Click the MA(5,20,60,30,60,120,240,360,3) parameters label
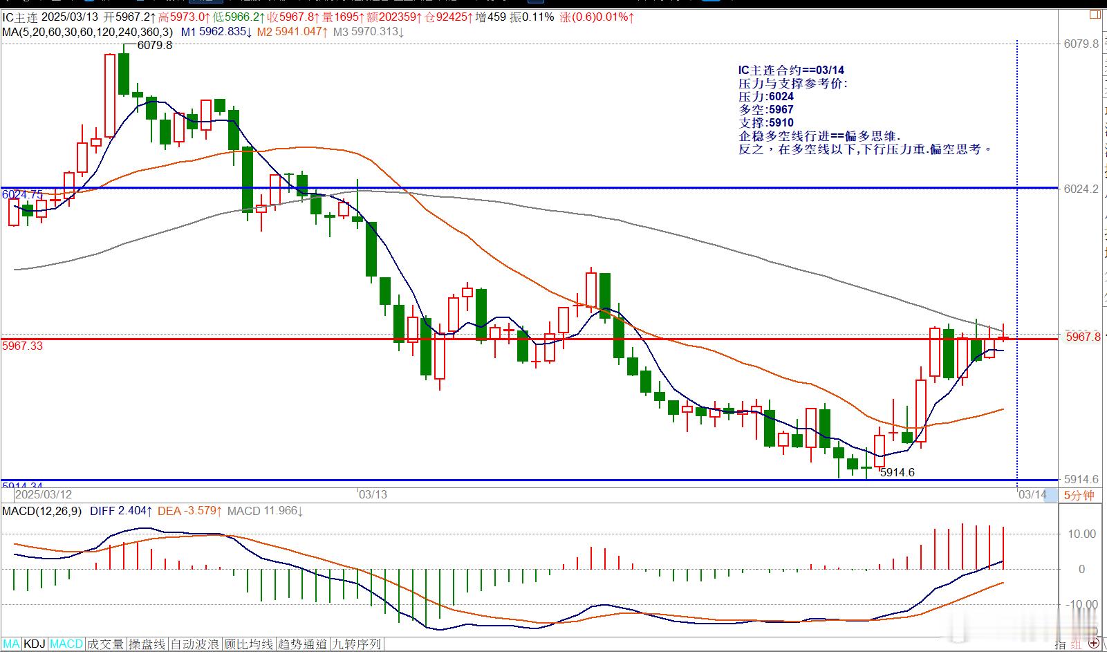The image size is (1107, 654). click(88, 32)
